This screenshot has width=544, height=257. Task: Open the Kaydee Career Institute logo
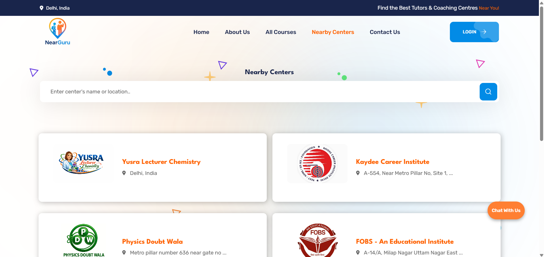point(317,164)
